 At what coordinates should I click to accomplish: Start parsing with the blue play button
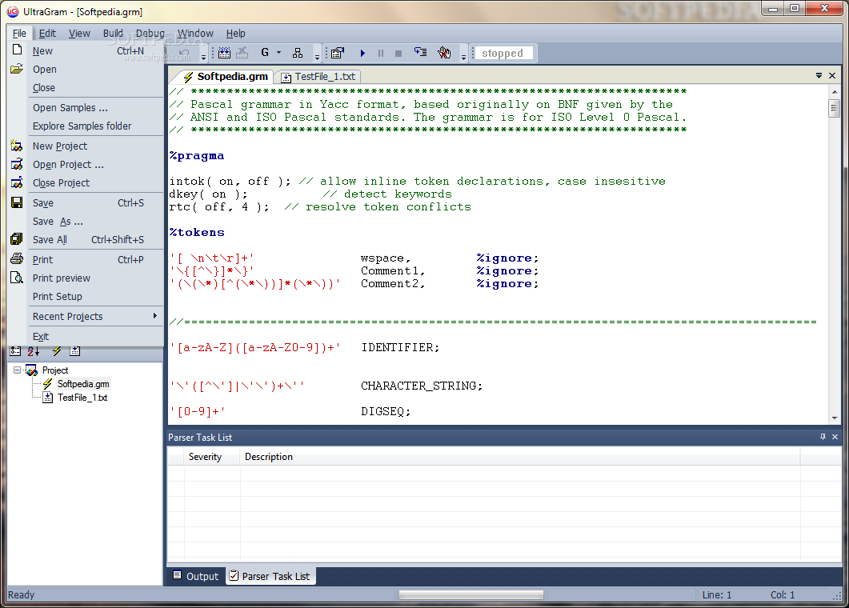362,53
